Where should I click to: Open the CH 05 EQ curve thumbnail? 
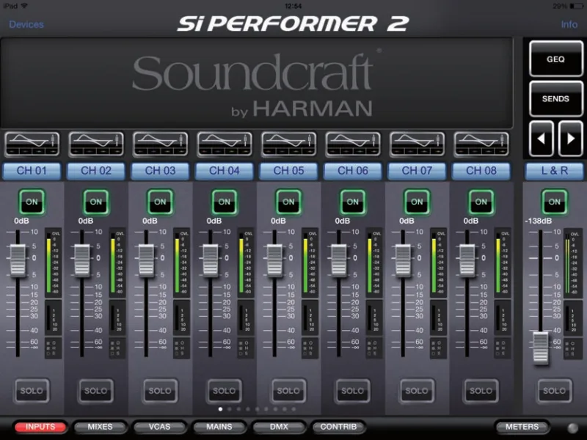pos(288,144)
